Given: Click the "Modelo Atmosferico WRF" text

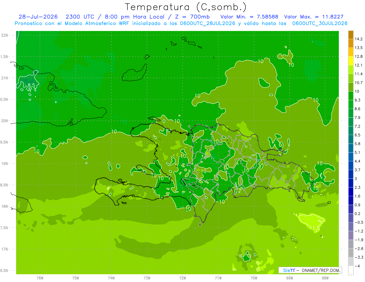Looking at the screenshot, I should pyautogui.click(x=97, y=23).
